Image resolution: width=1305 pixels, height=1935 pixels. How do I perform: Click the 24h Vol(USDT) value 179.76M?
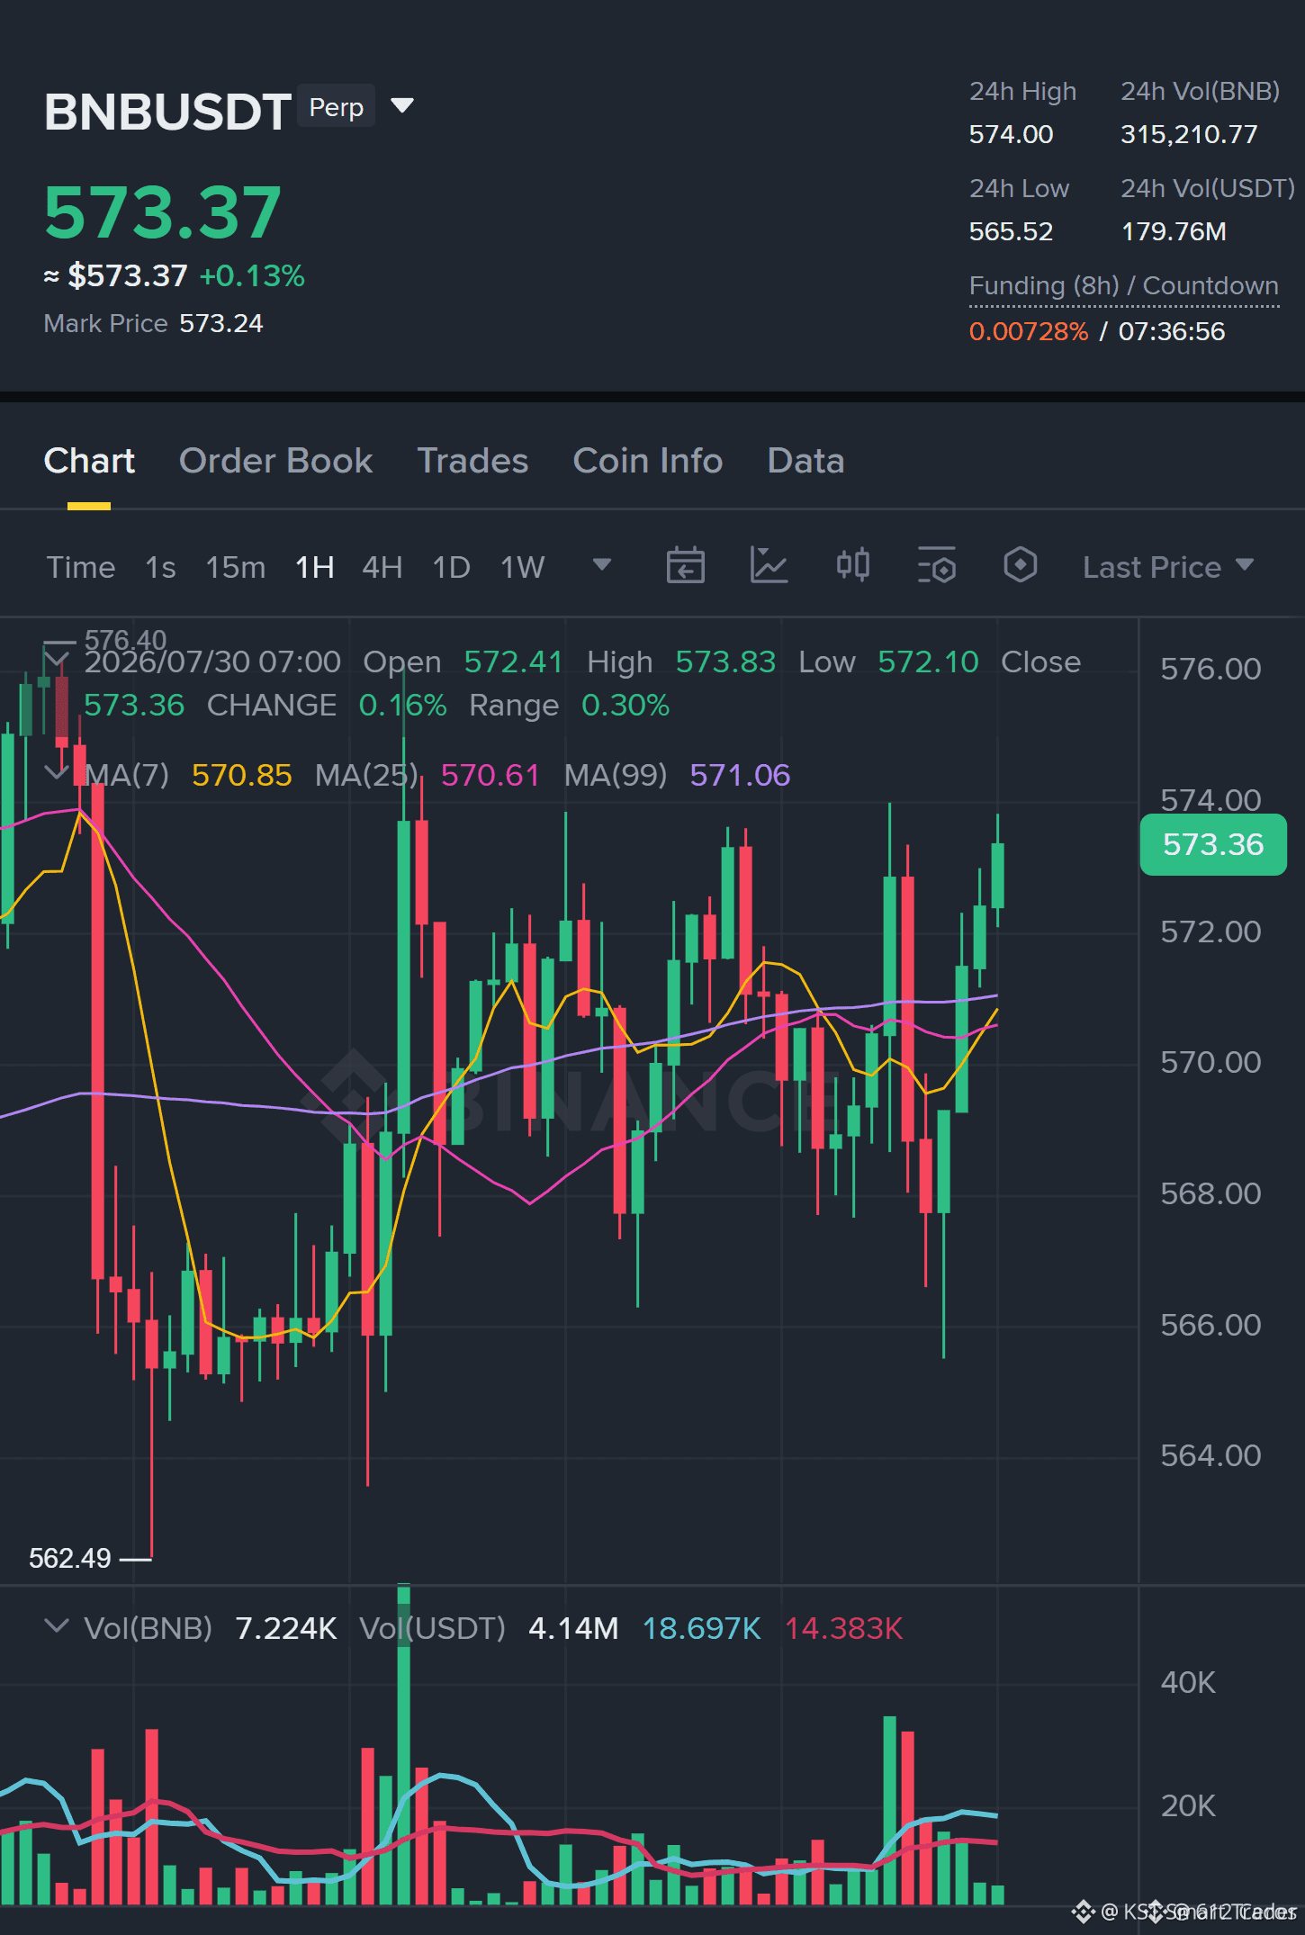pyautogui.click(x=1174, y=231)
